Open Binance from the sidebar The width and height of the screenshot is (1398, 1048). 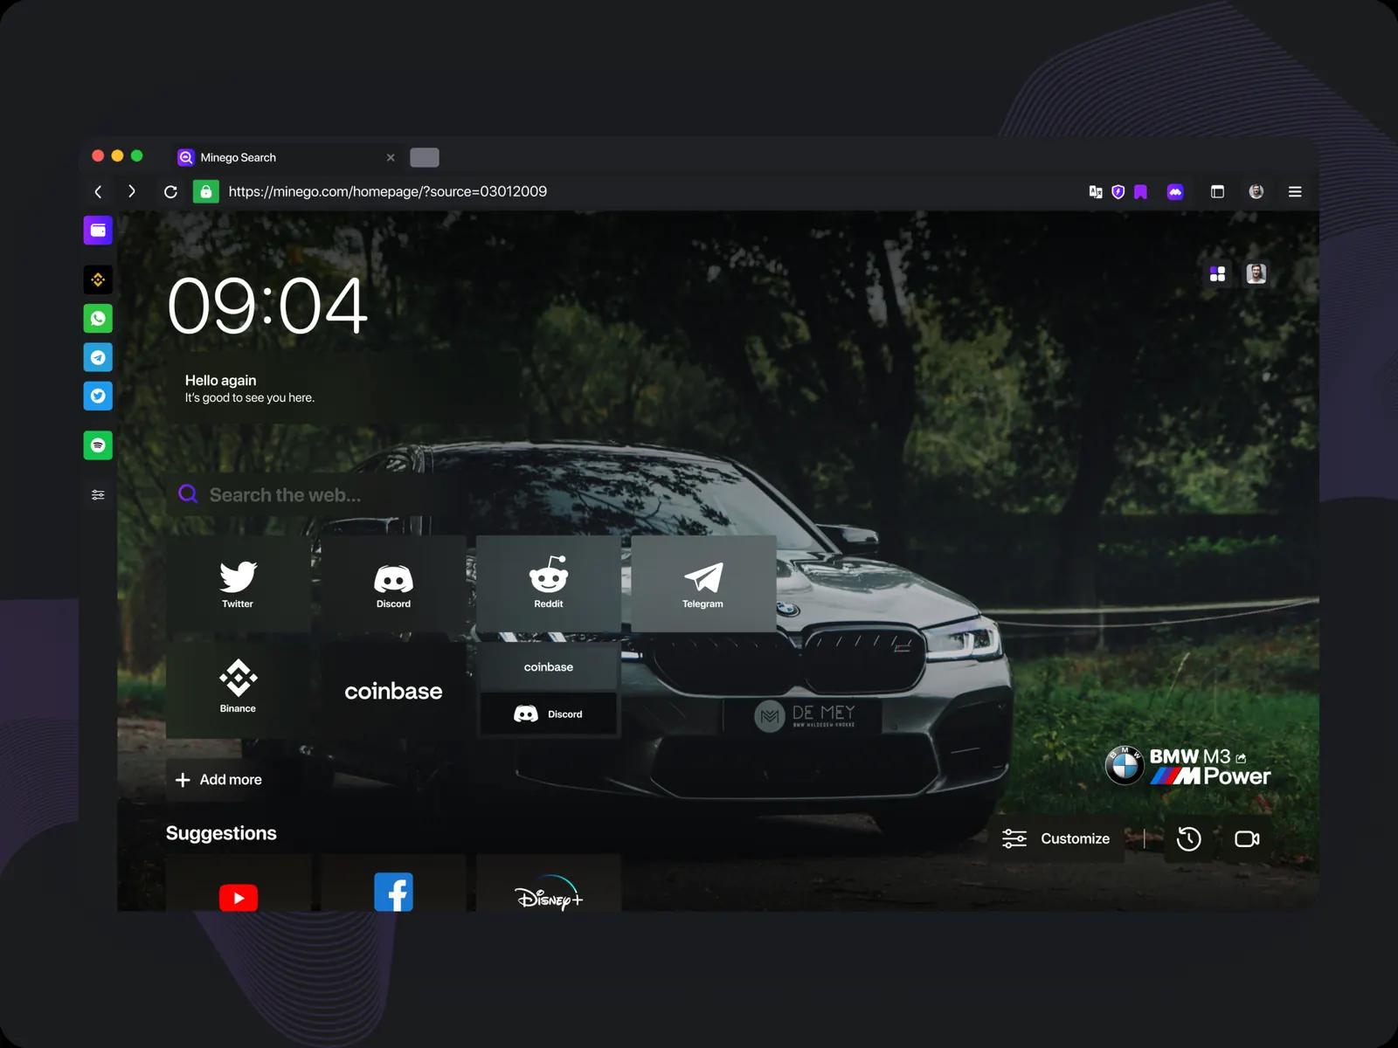[98, 279]
